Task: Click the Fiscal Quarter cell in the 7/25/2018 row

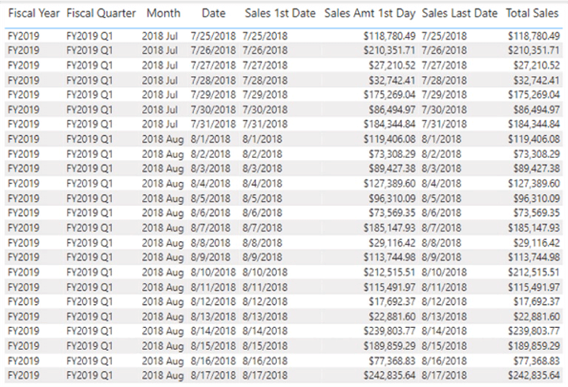Action: 91,37
